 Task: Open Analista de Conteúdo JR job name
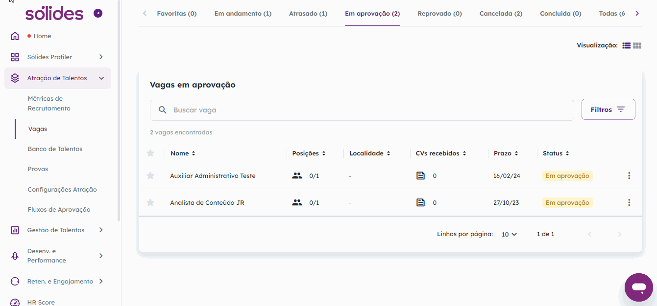[x=207, y=202]
